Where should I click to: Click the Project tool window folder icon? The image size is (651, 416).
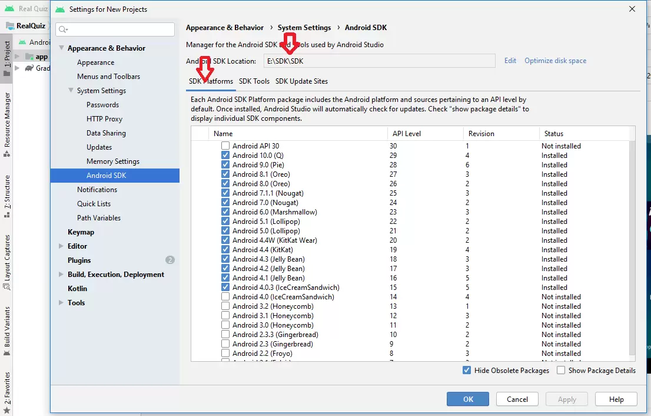point(7,74)
